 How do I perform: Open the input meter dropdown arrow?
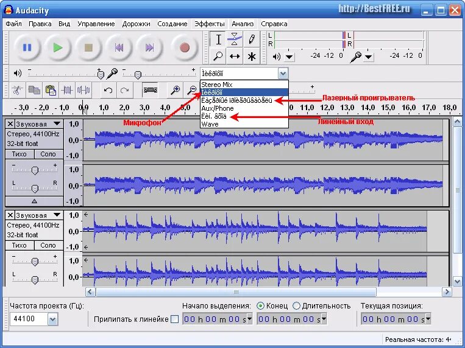368,57
